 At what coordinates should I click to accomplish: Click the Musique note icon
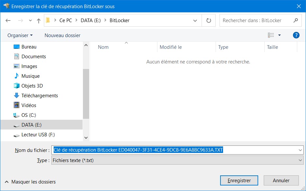(x=17, y=76)
